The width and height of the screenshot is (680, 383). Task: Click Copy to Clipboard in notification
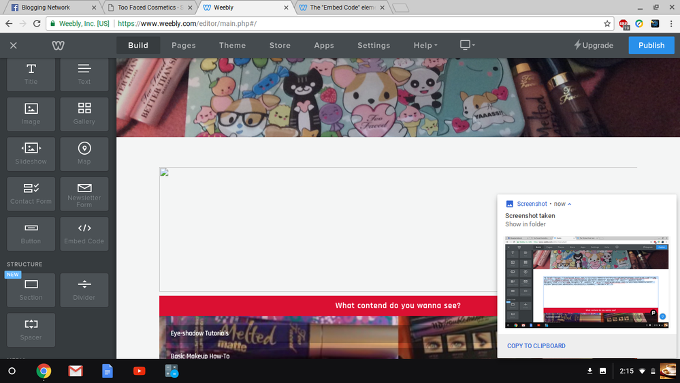[x=536, y=346]
